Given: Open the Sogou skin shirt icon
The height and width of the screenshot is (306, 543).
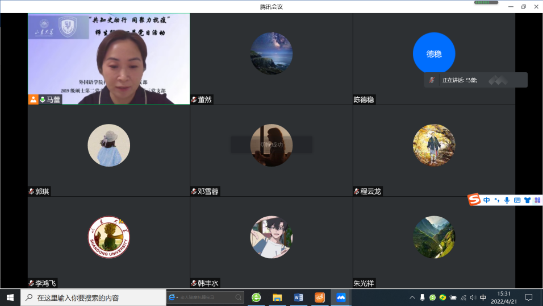Looking at the screenshot, I should (x=527, y=200).
